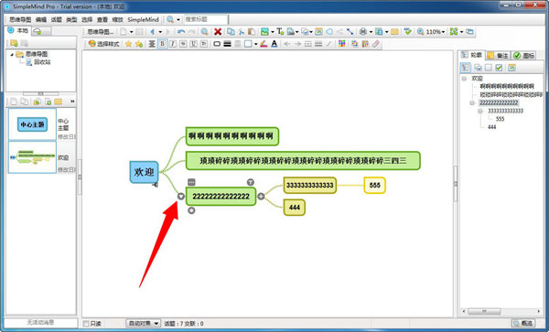549x332 pixels.
Task: Click the round handle below node 2222
Action: click(x=191, y=210)
